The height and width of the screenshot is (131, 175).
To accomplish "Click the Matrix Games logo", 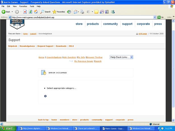I will 17,24.
